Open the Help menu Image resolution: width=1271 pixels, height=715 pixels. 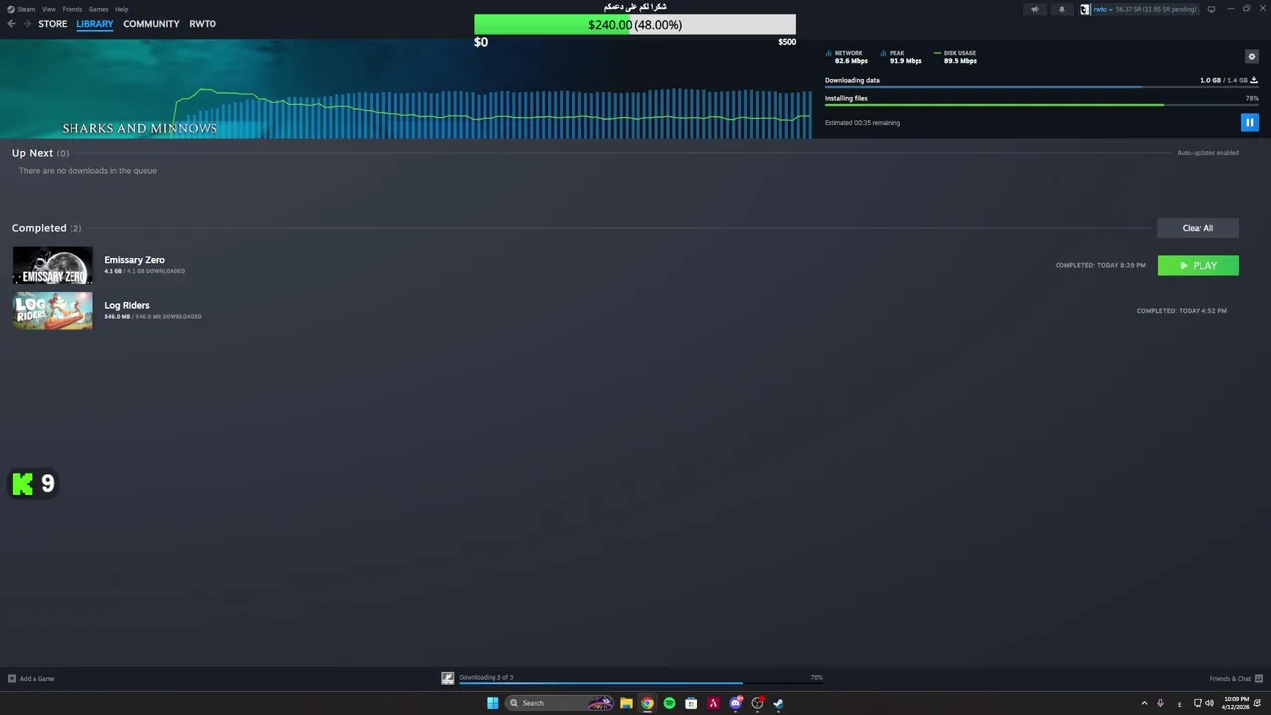tap(121, 9)
